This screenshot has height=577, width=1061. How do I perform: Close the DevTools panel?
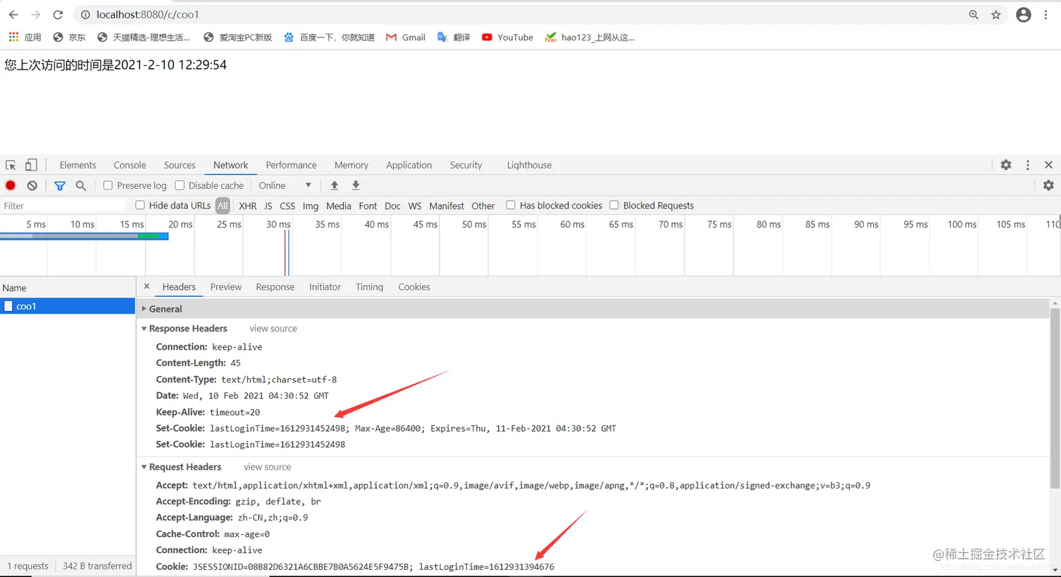pyautogui.click(x=1048, y=165)
